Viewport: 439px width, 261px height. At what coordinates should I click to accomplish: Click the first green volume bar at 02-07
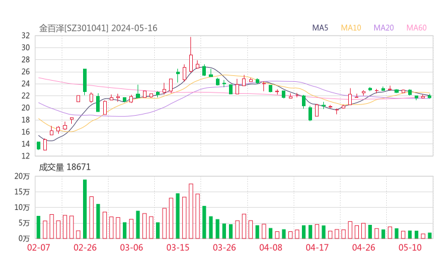(x=39, y=227)
